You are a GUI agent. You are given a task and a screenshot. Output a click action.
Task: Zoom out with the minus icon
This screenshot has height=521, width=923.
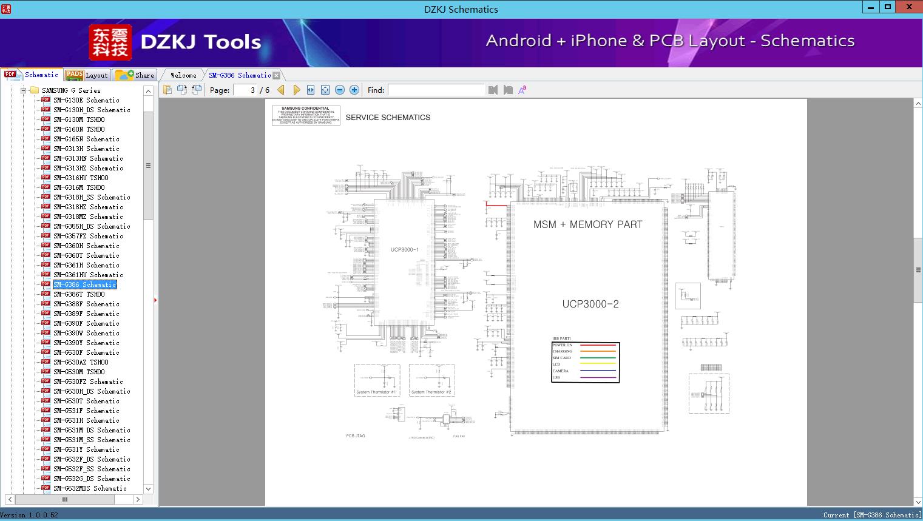pos(340,90)
